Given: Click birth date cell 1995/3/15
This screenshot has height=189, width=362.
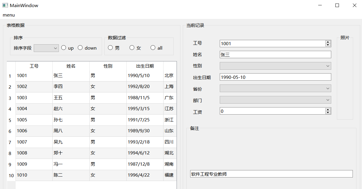Looking at the screenshot, I should click(x=145, y=109).
